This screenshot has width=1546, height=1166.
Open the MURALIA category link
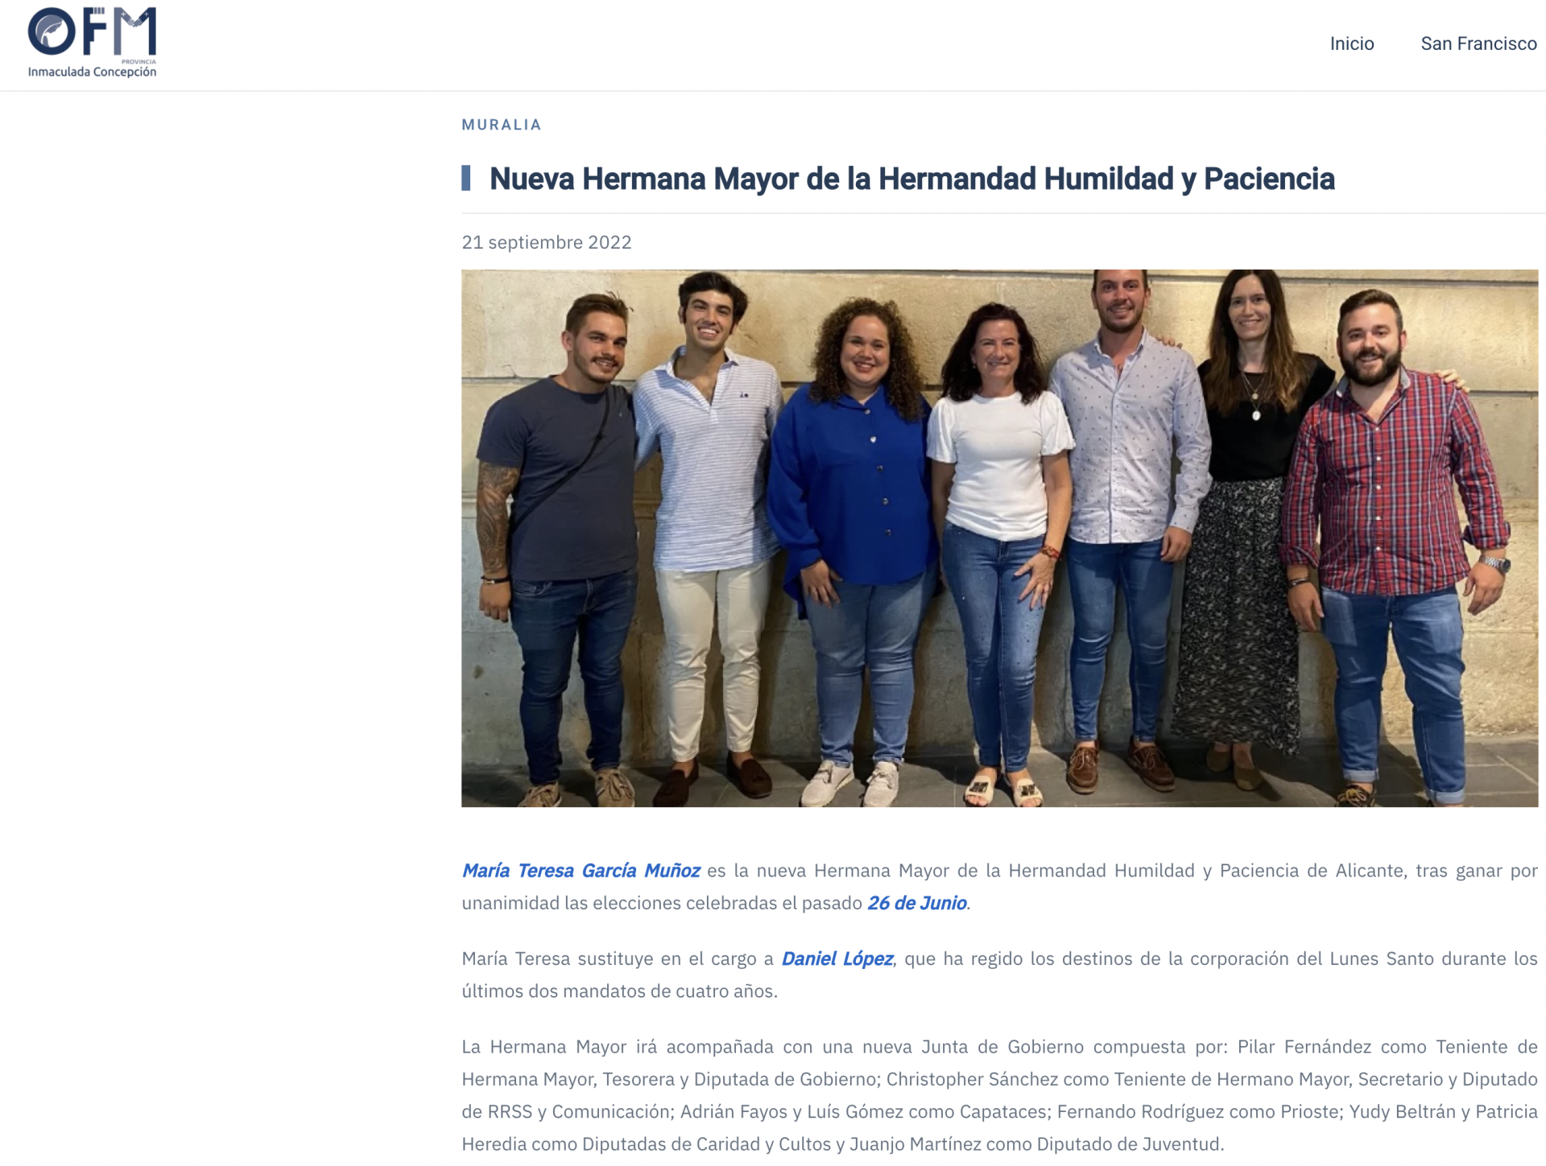click(502, 125)
